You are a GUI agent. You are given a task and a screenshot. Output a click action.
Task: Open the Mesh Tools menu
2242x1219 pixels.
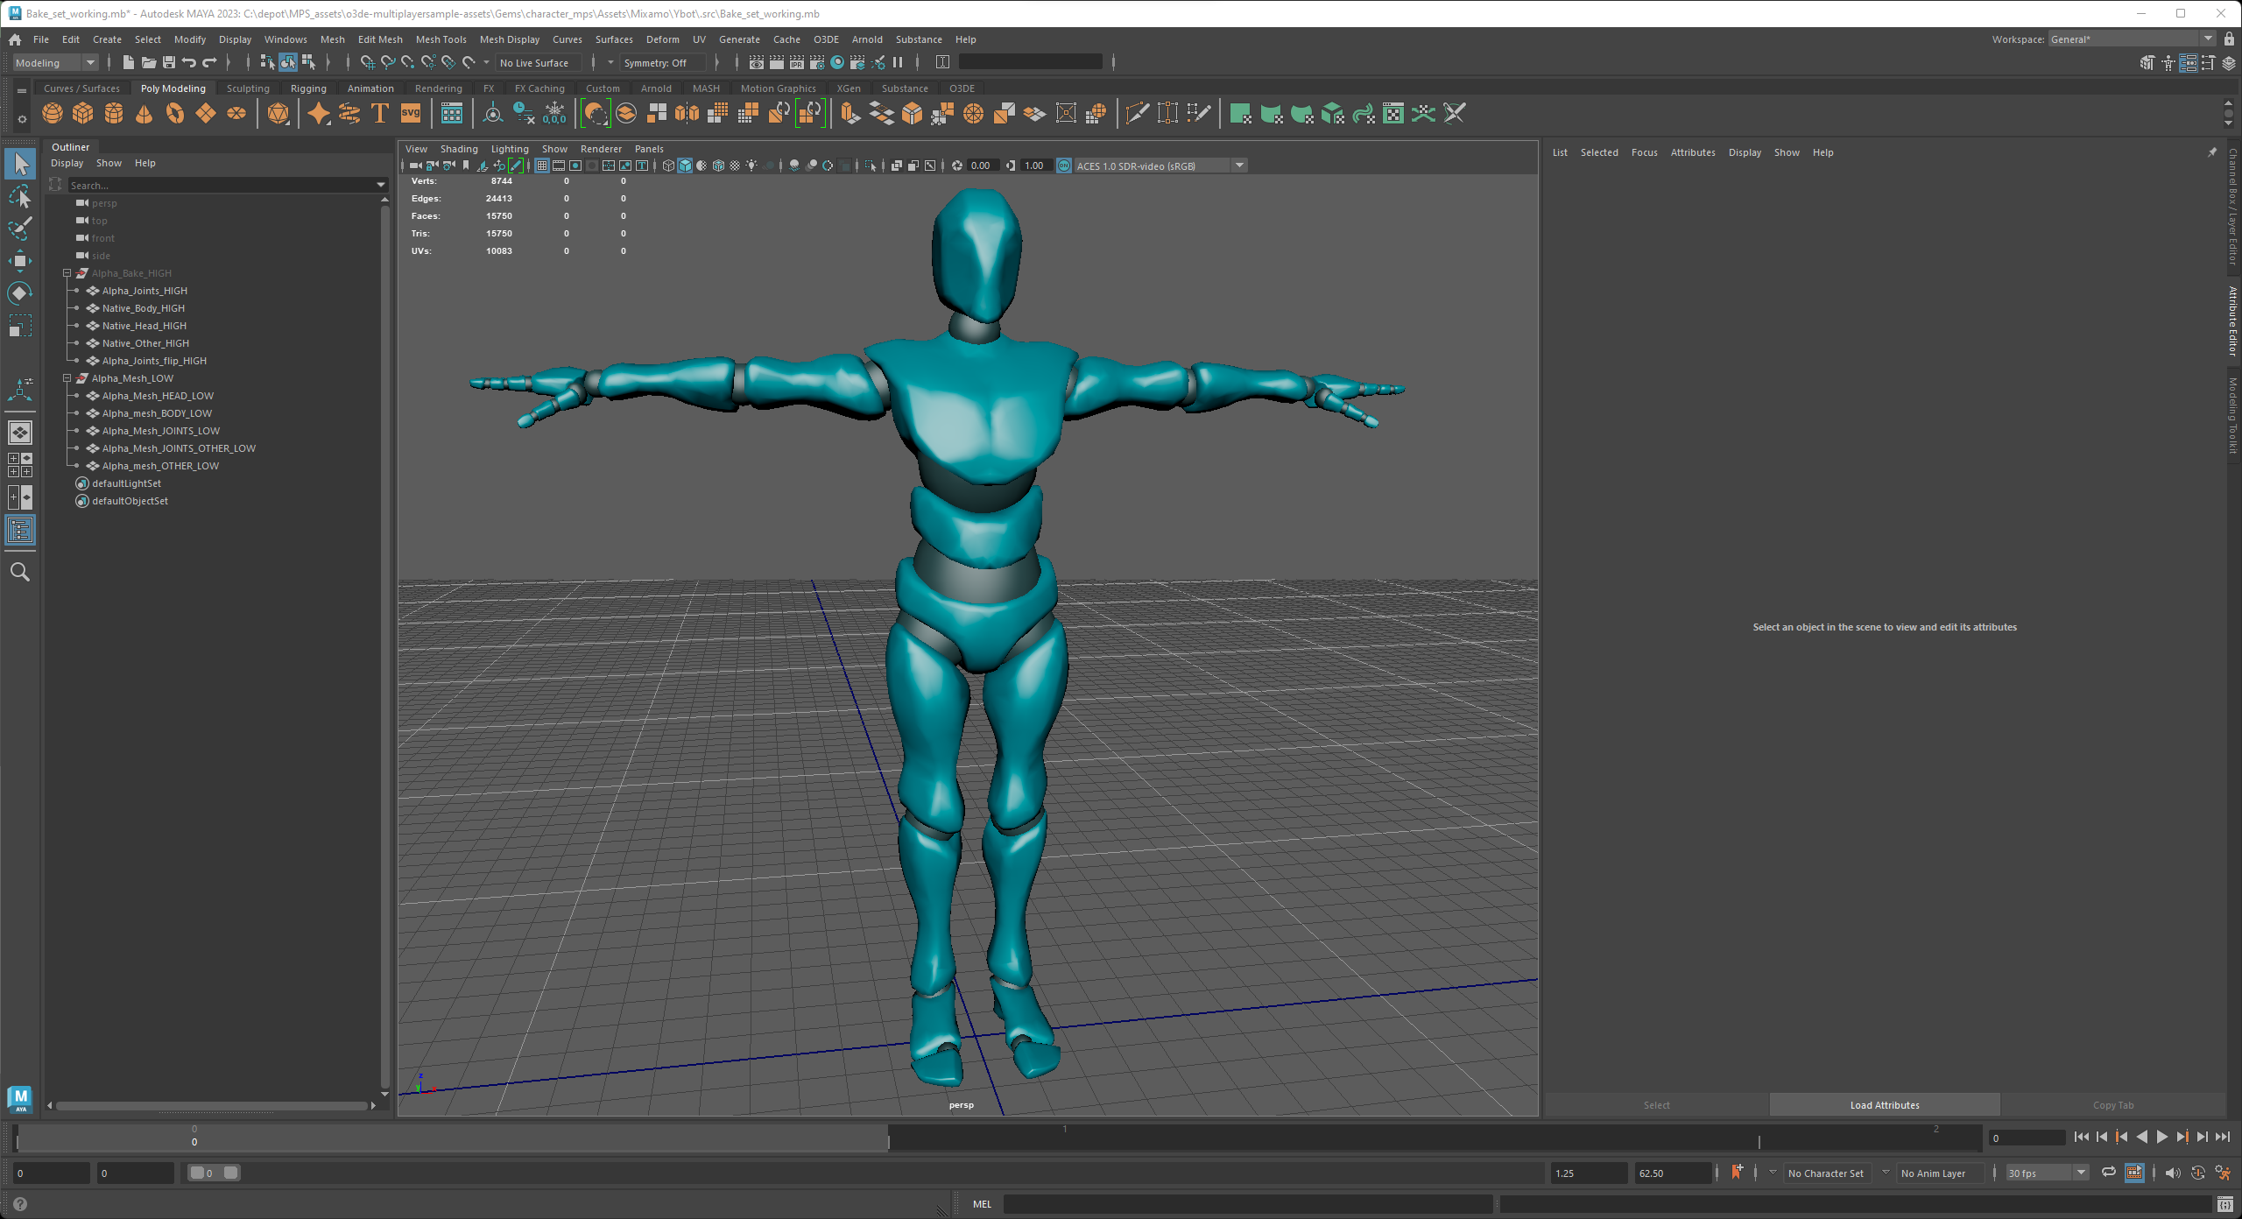(x=441, y=39)
